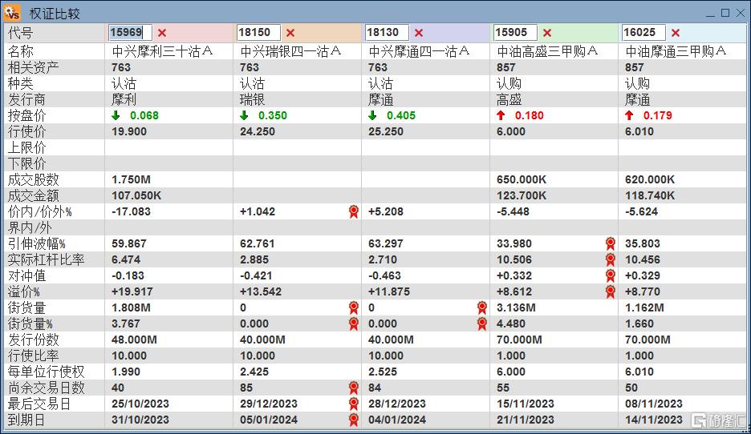
Task: Select the name 中油高盛三甲购A
Action: 547,51
